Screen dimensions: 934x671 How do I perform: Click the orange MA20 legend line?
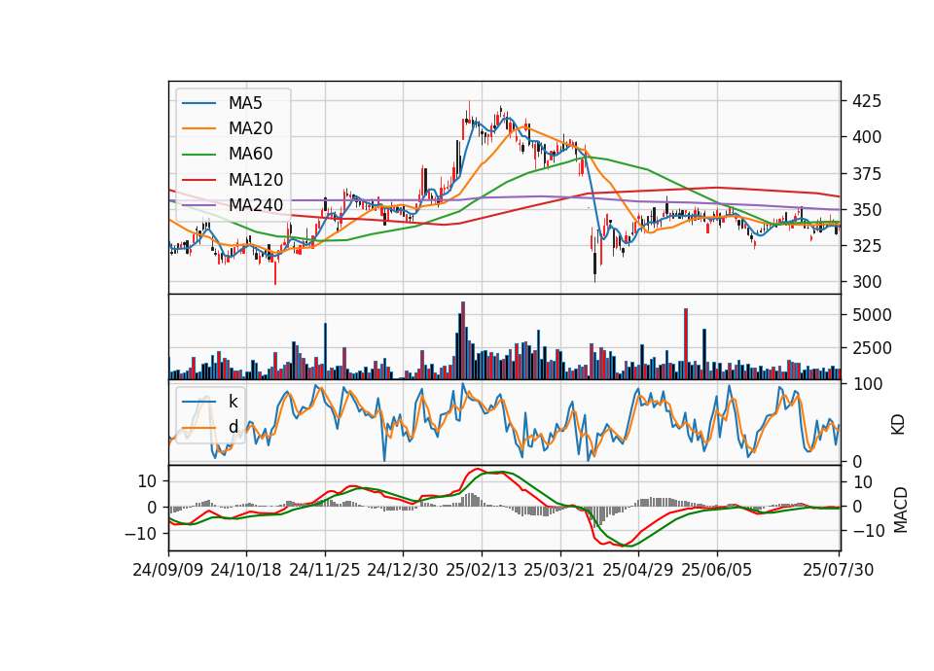coord(198,128)
